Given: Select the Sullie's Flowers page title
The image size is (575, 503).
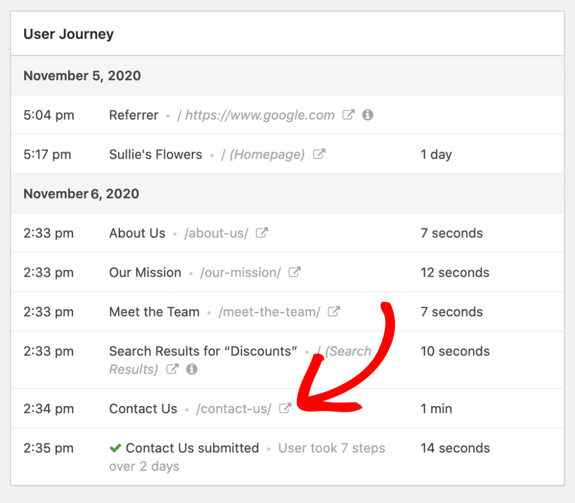Looking at the screenshot, I should (x=156, y=155).
